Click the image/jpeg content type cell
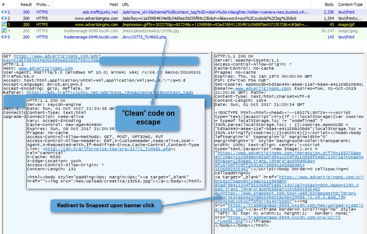This screenshot has width=367, height=234. 348,30
